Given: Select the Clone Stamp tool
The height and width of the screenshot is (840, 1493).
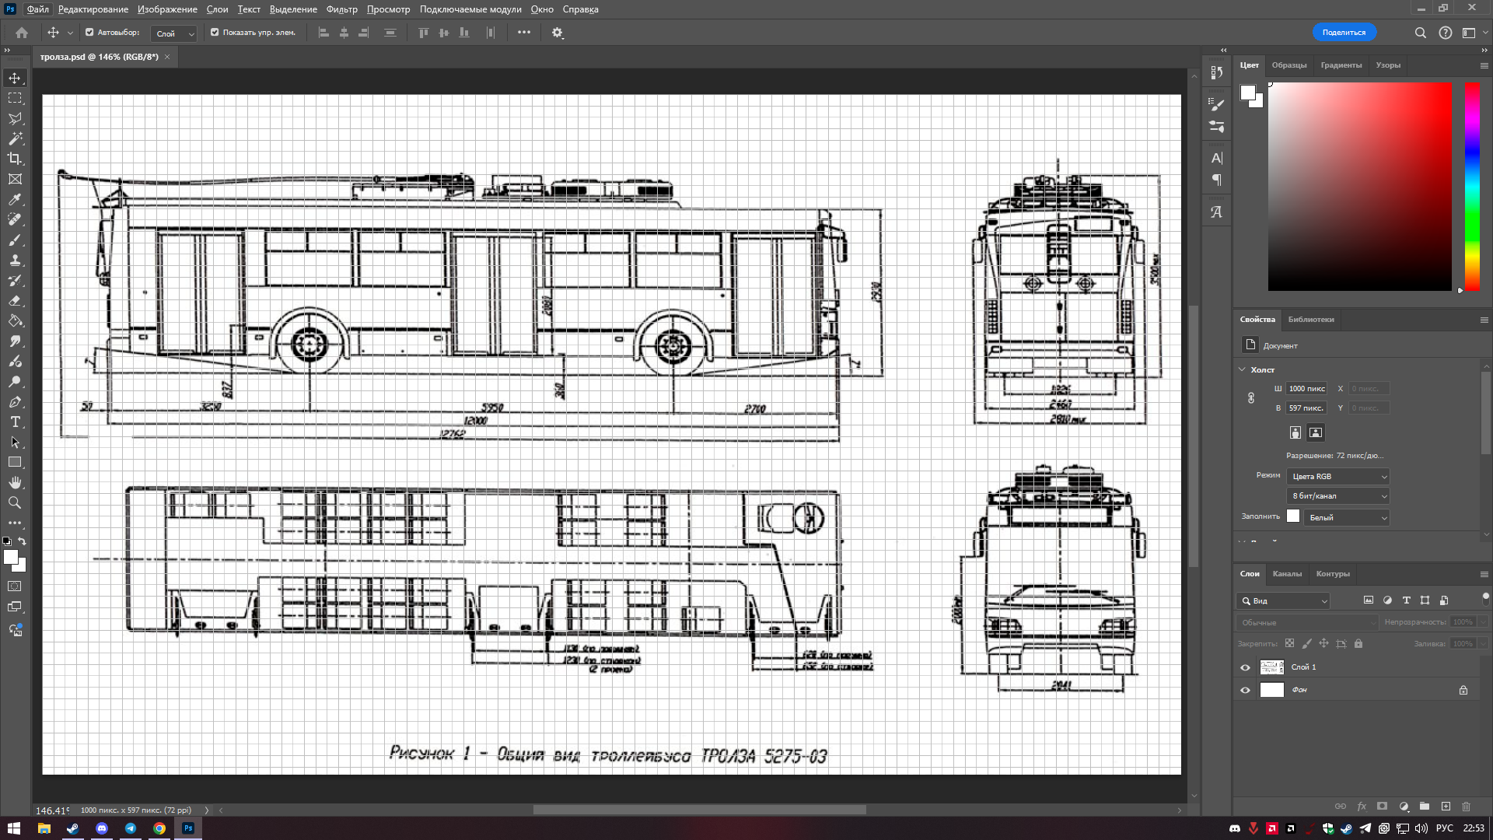Looking at the screenshot, I should (15, 260).
